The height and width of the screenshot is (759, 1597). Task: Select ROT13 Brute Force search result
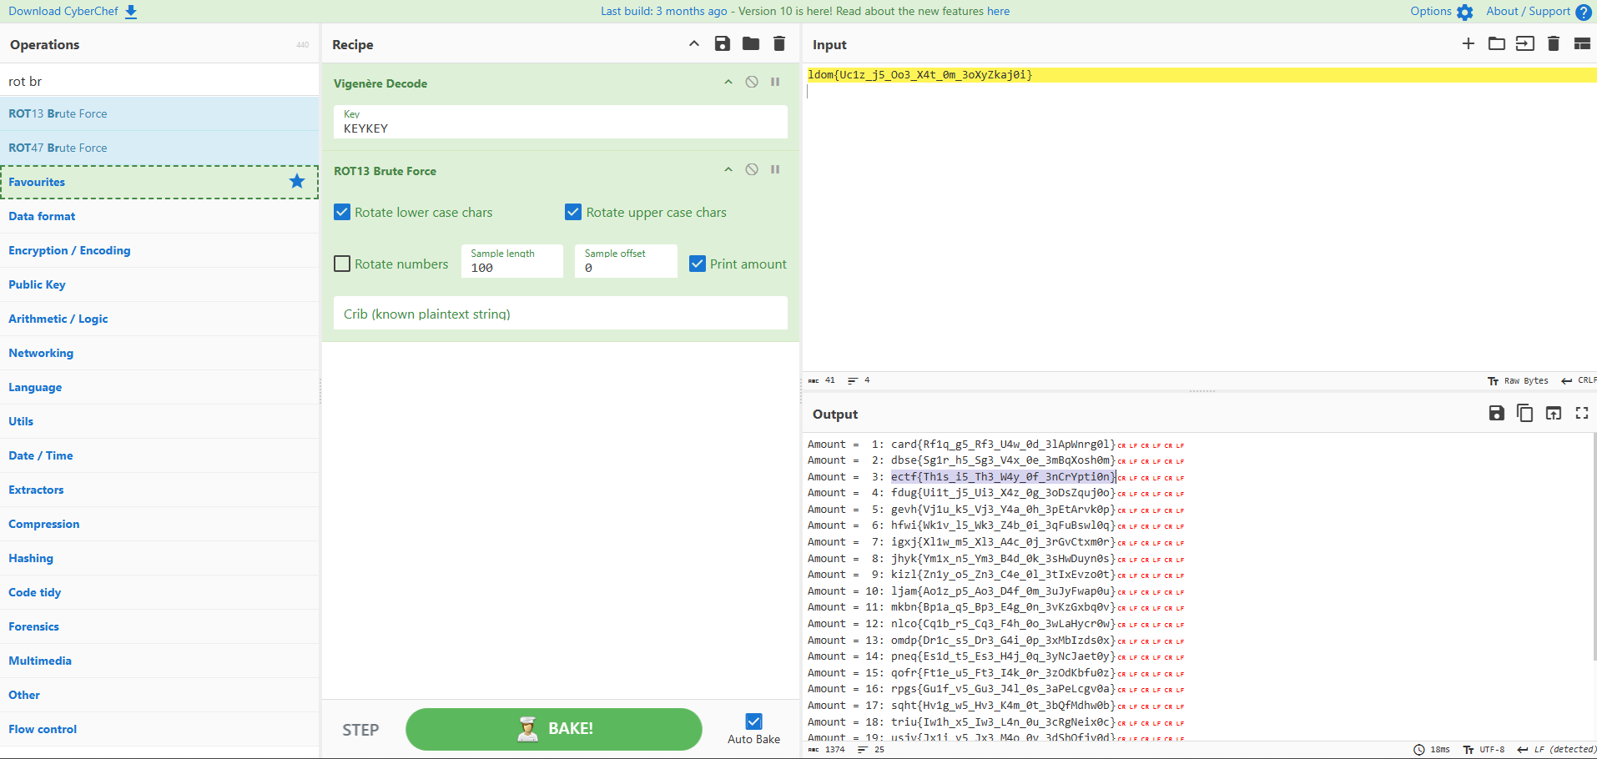(x=159, y=113)
